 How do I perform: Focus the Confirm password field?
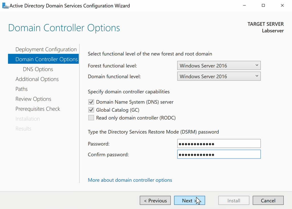pyautogui.click(x=219, y=154)
